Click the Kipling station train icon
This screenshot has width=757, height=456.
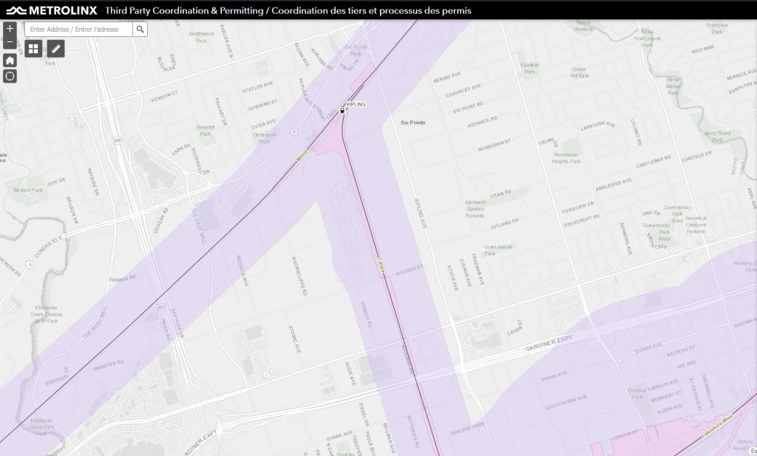click(342, 111)
